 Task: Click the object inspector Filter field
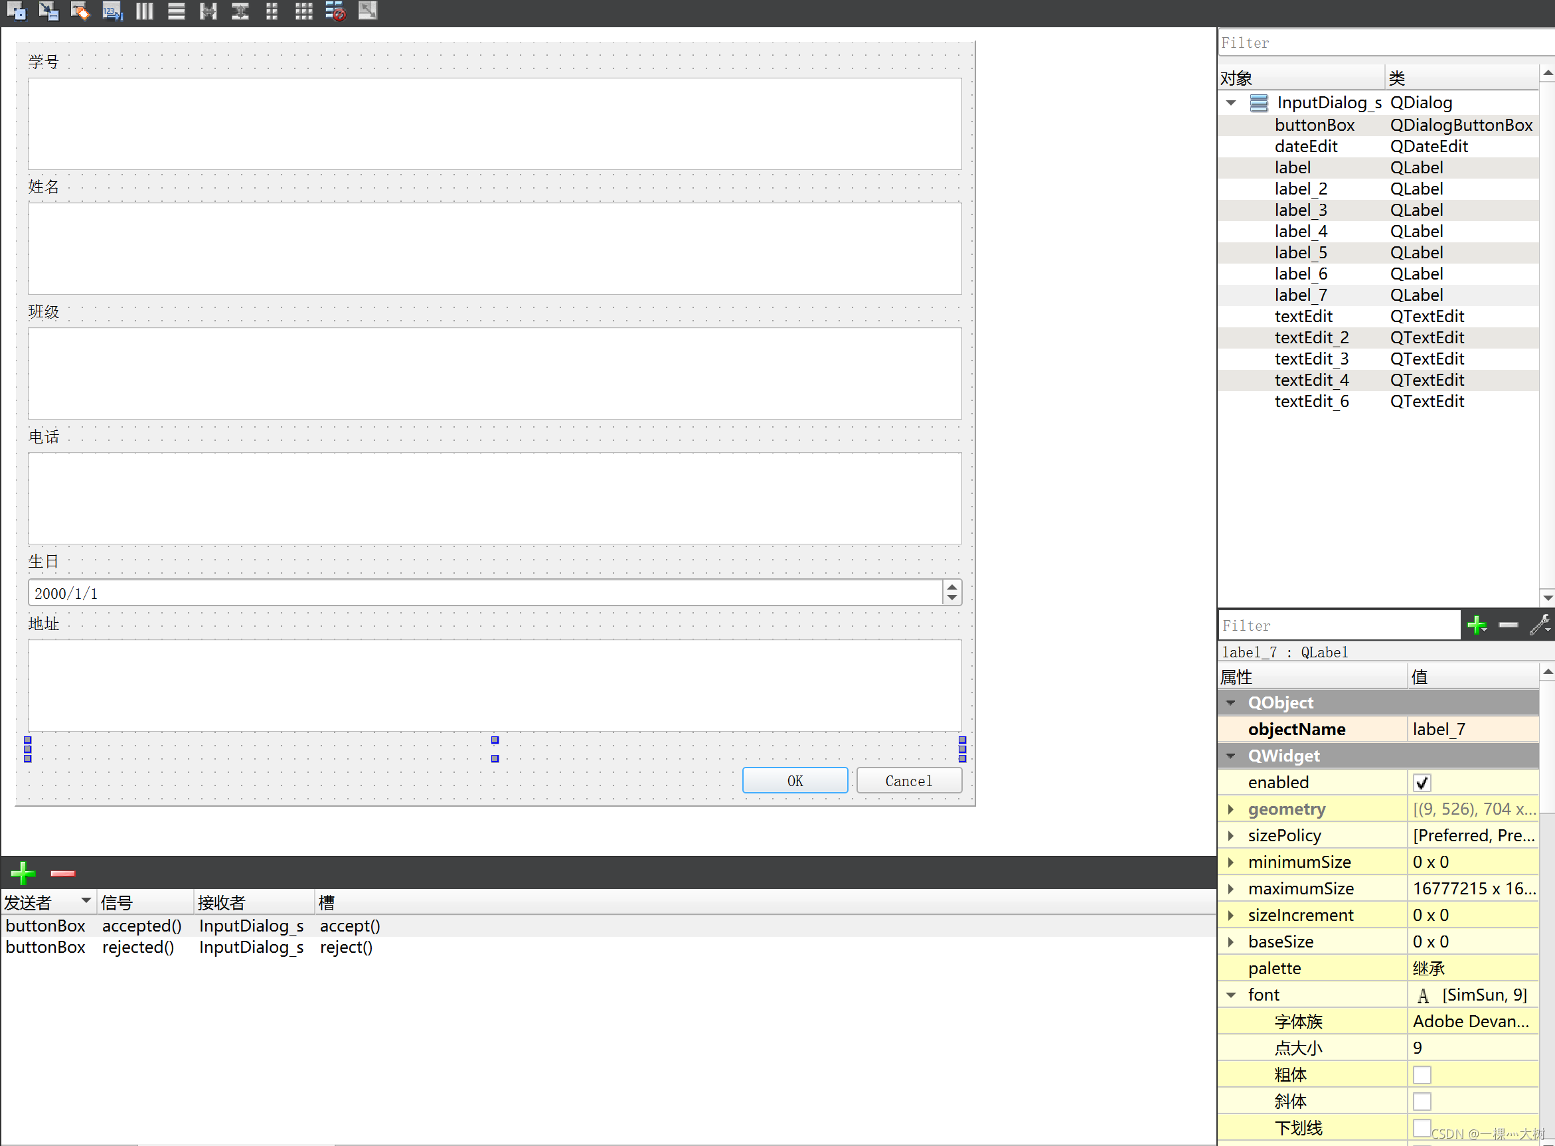(x=1386, y=42)
